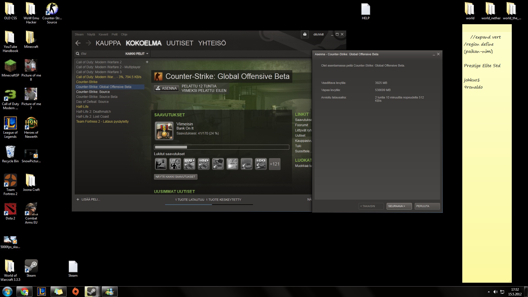Viewport: 528px width, 297px height.
Task: Show hidden system tray icons arrow
Action: [x=489, y=292]
